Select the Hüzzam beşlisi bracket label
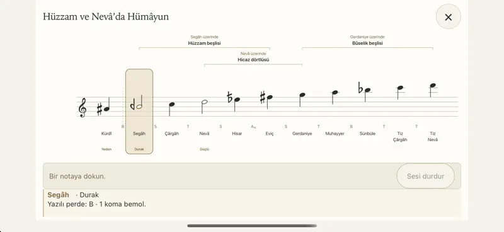This screenshot has width=504, height=232. coord(204,43)
